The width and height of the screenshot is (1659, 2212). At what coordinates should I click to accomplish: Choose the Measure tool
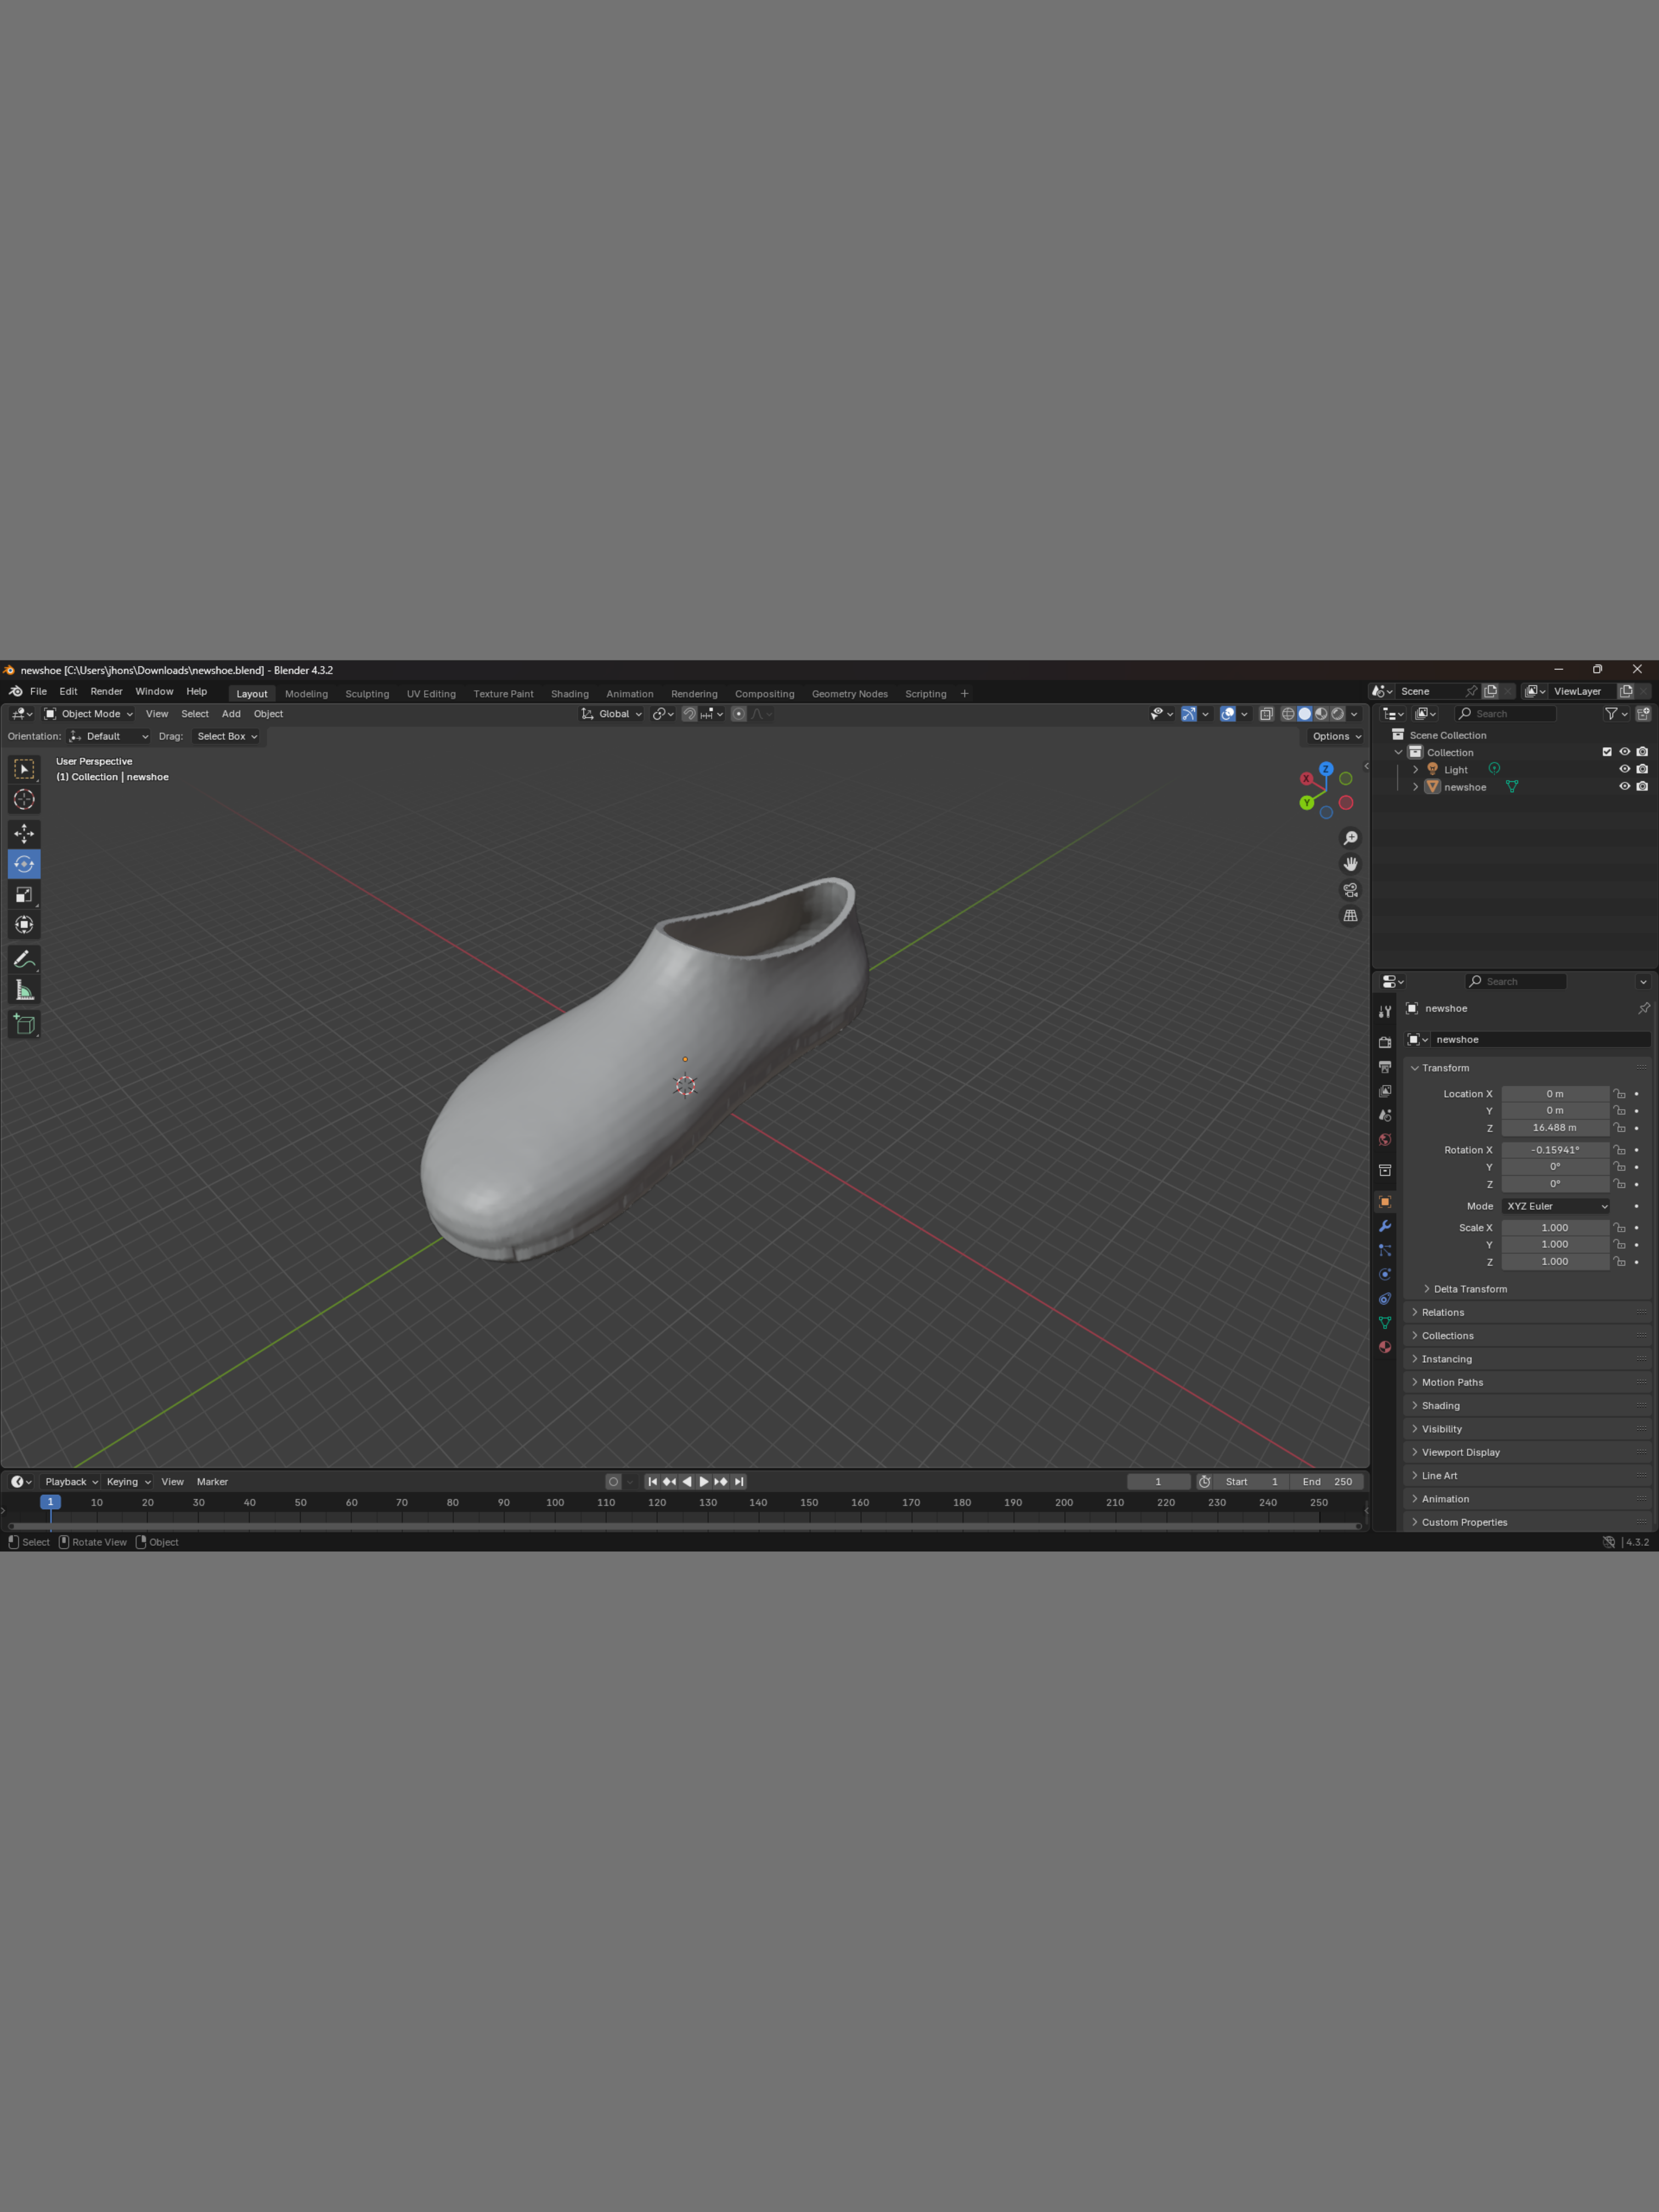coord(24,990)
